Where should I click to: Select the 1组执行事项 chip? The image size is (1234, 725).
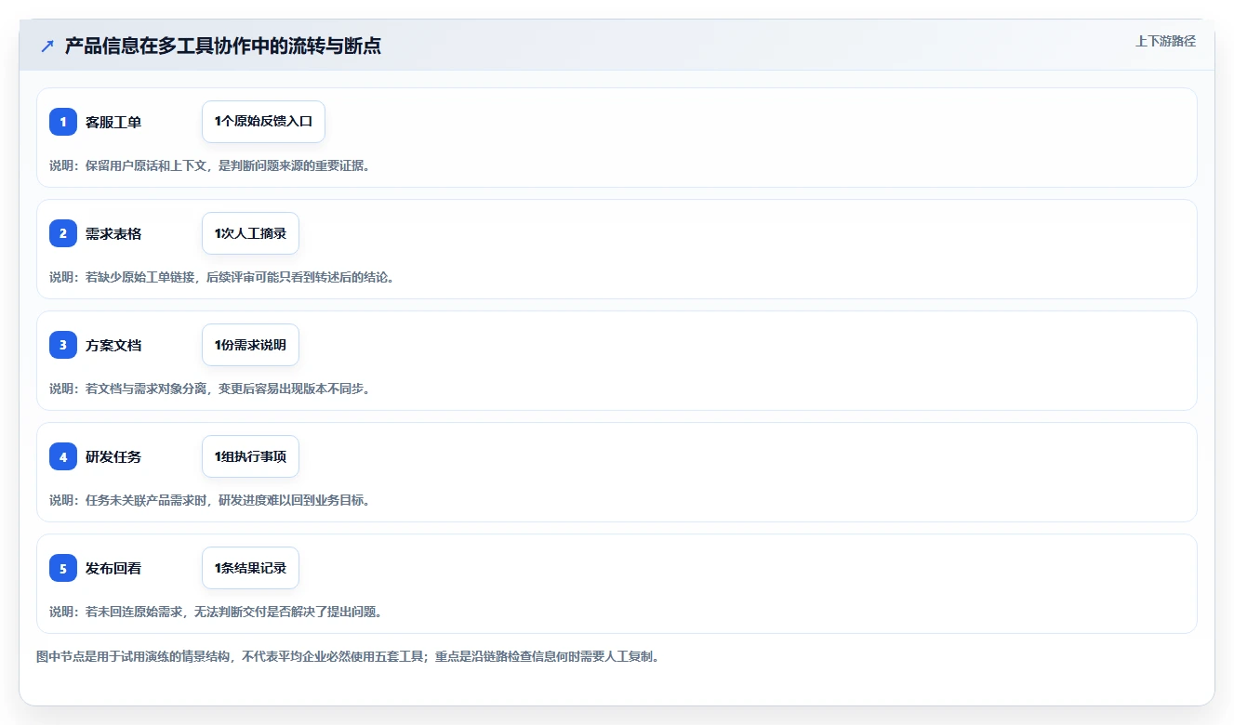coord(250,456)
